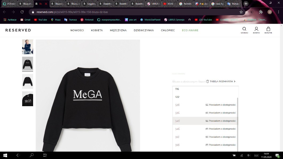
Task: Open the Tabela Rozmiarów size chart
Action: 221,81
